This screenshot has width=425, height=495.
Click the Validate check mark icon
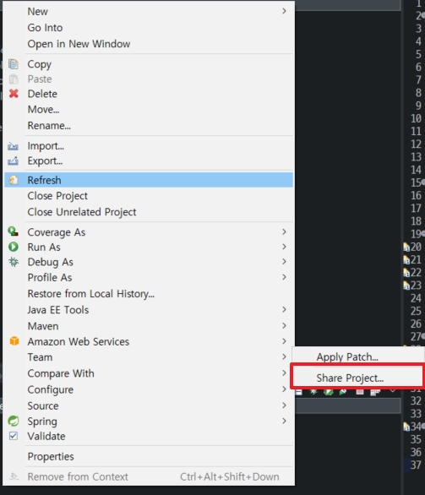pyautogui.click(x=14, y=436)
